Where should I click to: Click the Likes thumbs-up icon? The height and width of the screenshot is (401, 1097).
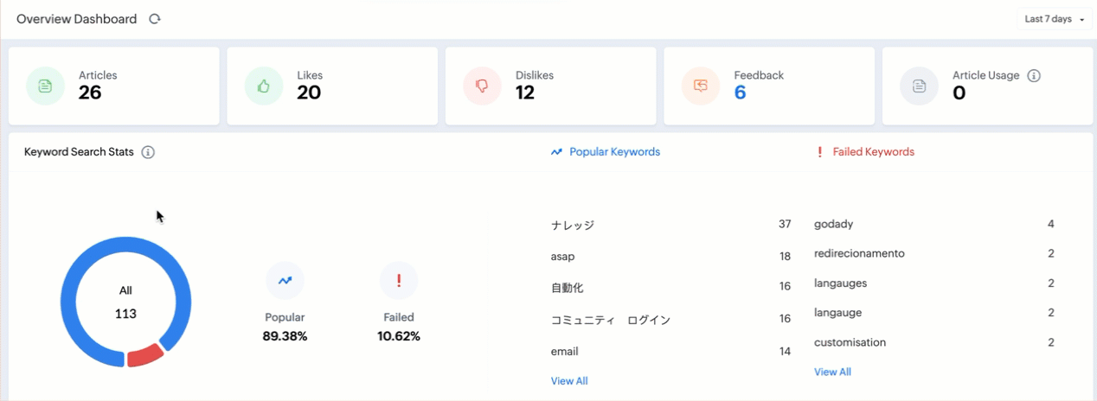coord(264,86)
